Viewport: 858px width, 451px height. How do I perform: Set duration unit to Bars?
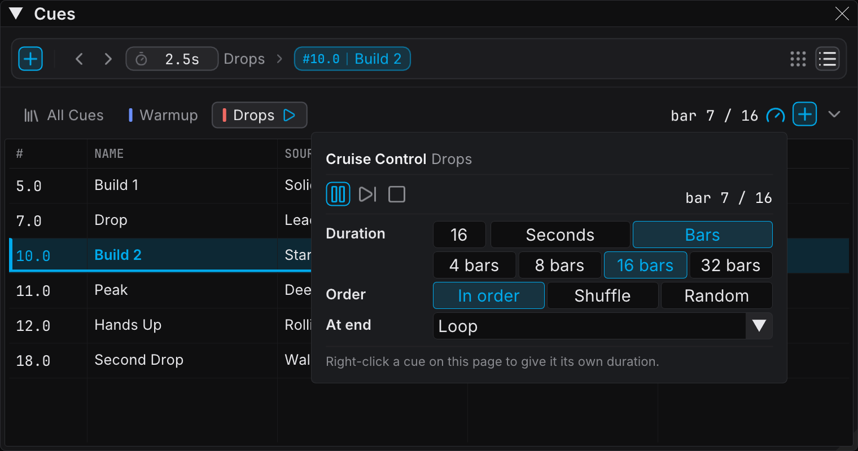coord(702,235)
